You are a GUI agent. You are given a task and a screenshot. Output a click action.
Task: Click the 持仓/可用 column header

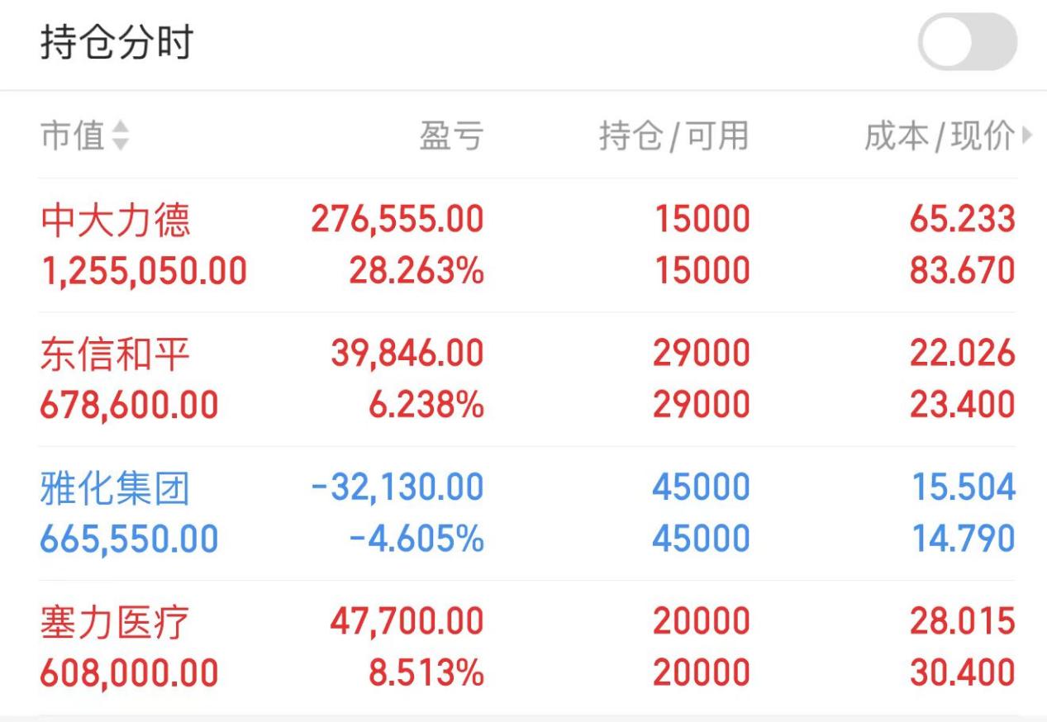click(673, 136)
